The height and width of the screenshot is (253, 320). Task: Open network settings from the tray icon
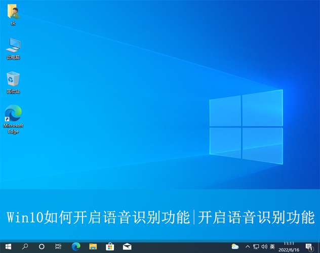point(256,246)
